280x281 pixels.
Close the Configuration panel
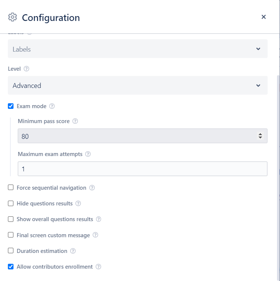point(264,17)
